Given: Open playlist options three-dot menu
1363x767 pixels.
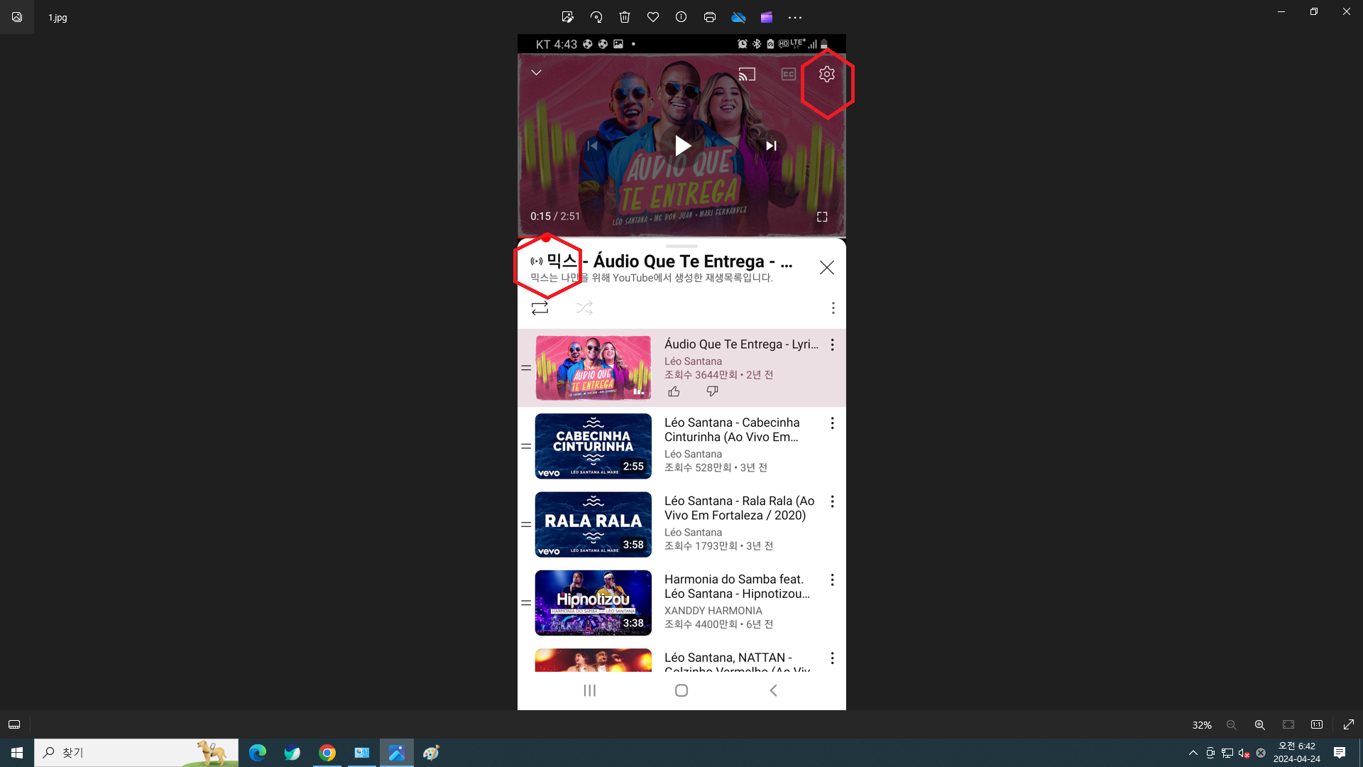Looking at the screenshot, I should (833, 308).
